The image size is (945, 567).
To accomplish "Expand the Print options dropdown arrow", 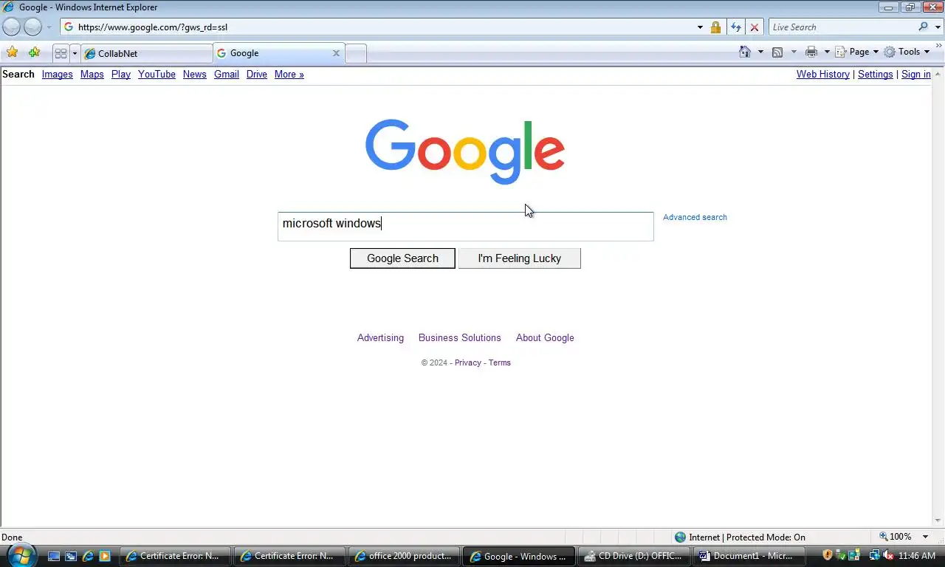I will click(827, 52).
